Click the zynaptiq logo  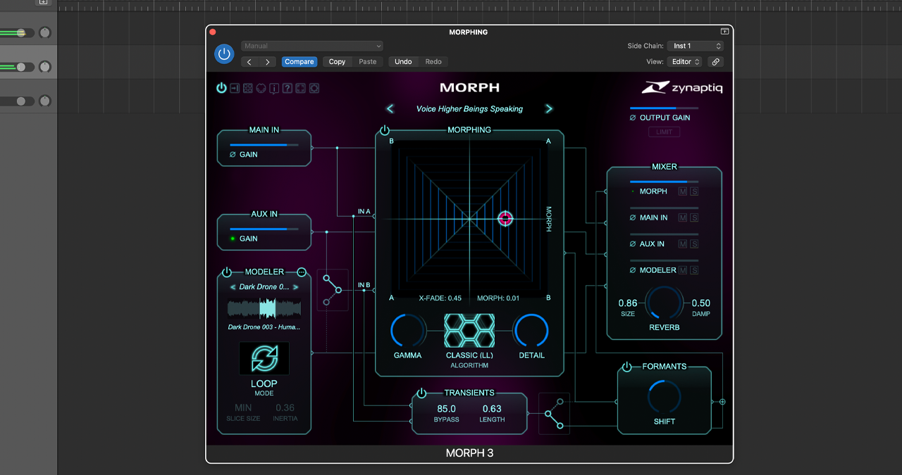[681, 88]
